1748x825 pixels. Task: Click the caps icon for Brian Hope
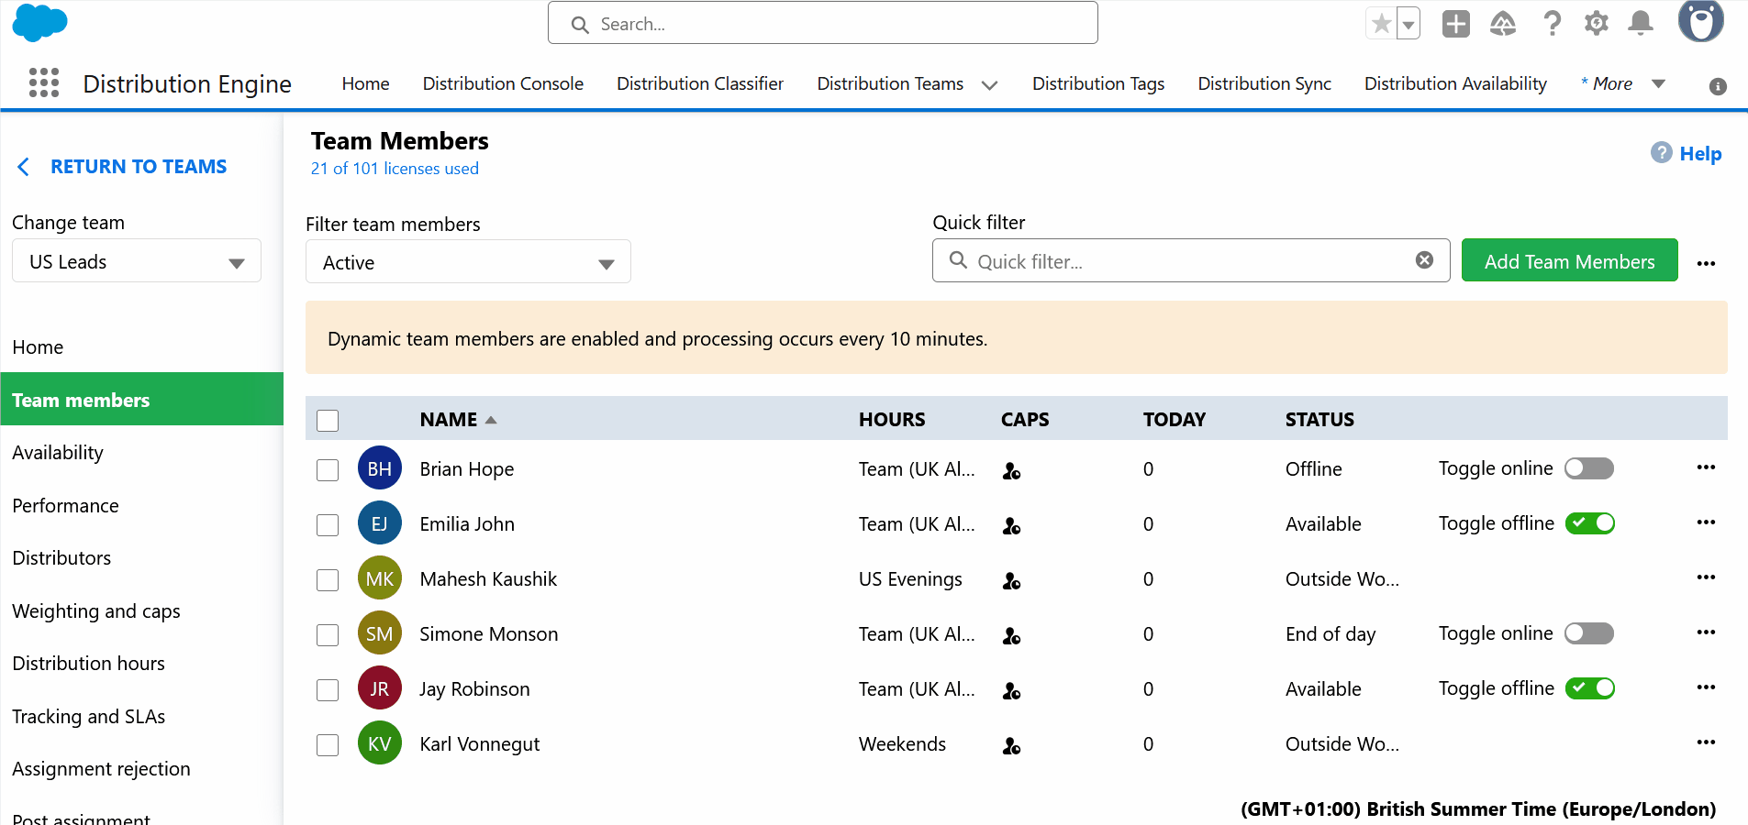point(1012,471)
